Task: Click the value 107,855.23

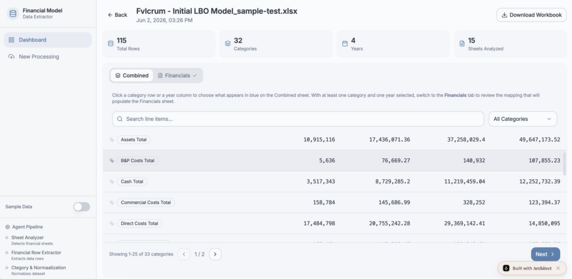Action: tap(545, 160)
